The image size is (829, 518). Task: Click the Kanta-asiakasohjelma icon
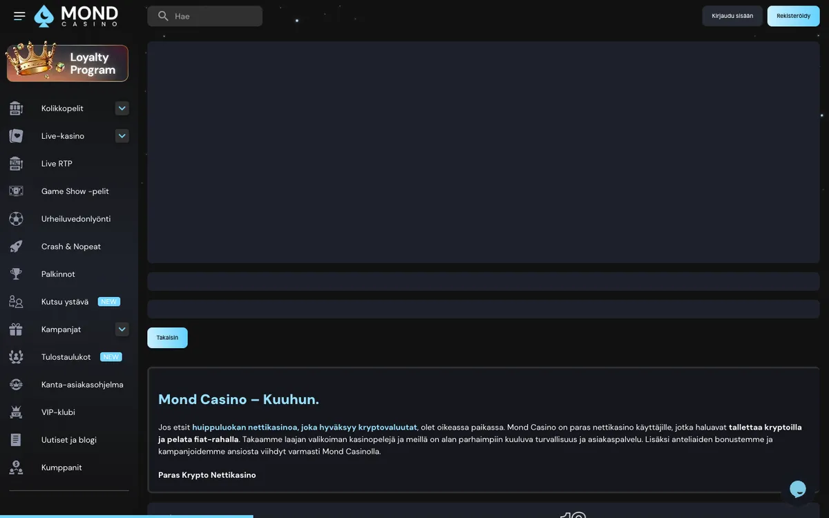coord(16,385)
